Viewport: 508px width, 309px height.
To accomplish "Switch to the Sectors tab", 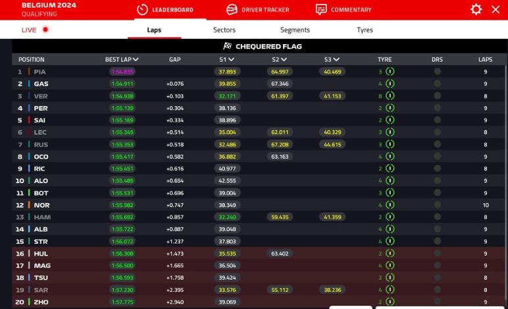I will 224,30.
